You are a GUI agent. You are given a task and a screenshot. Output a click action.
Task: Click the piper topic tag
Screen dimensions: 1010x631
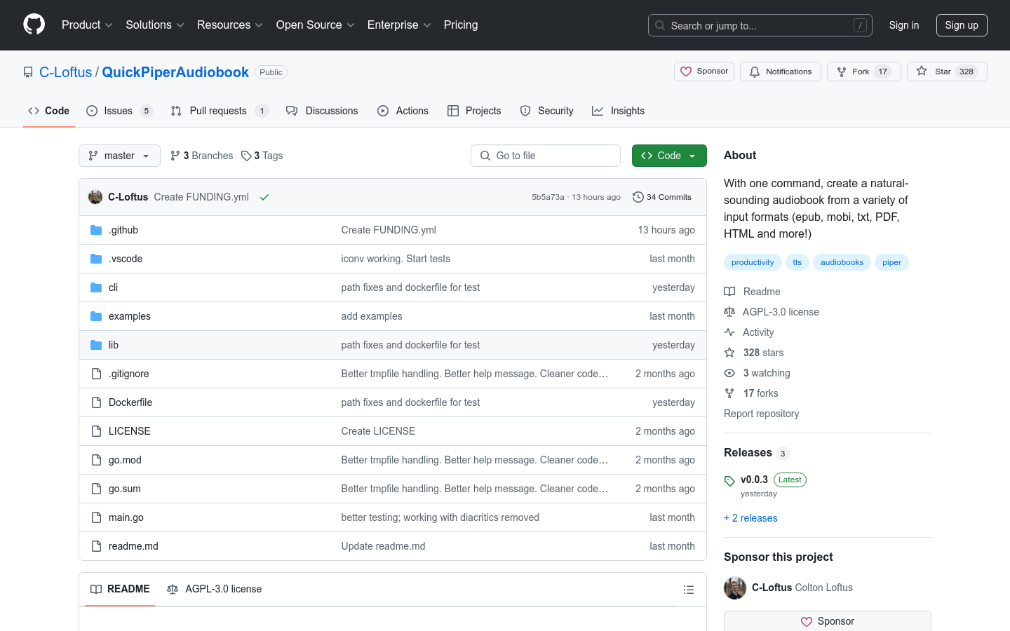pos(891,262)
